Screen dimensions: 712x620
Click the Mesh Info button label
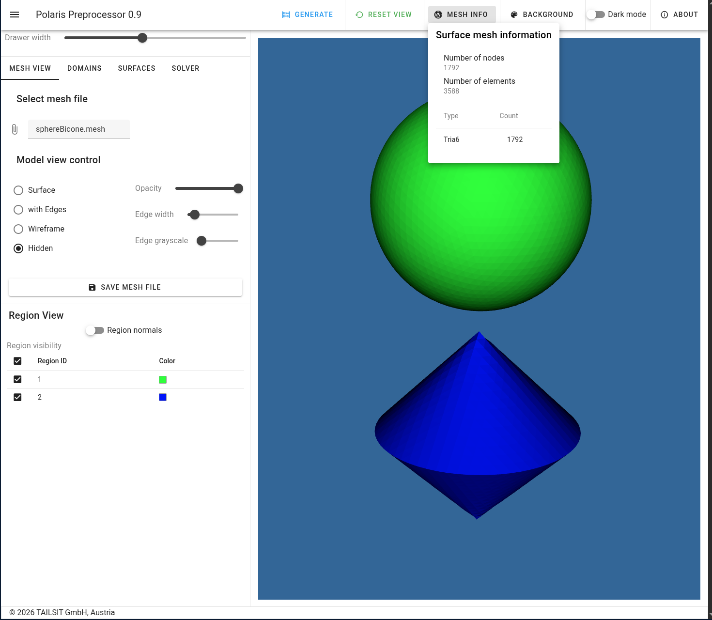click(467, 15)
